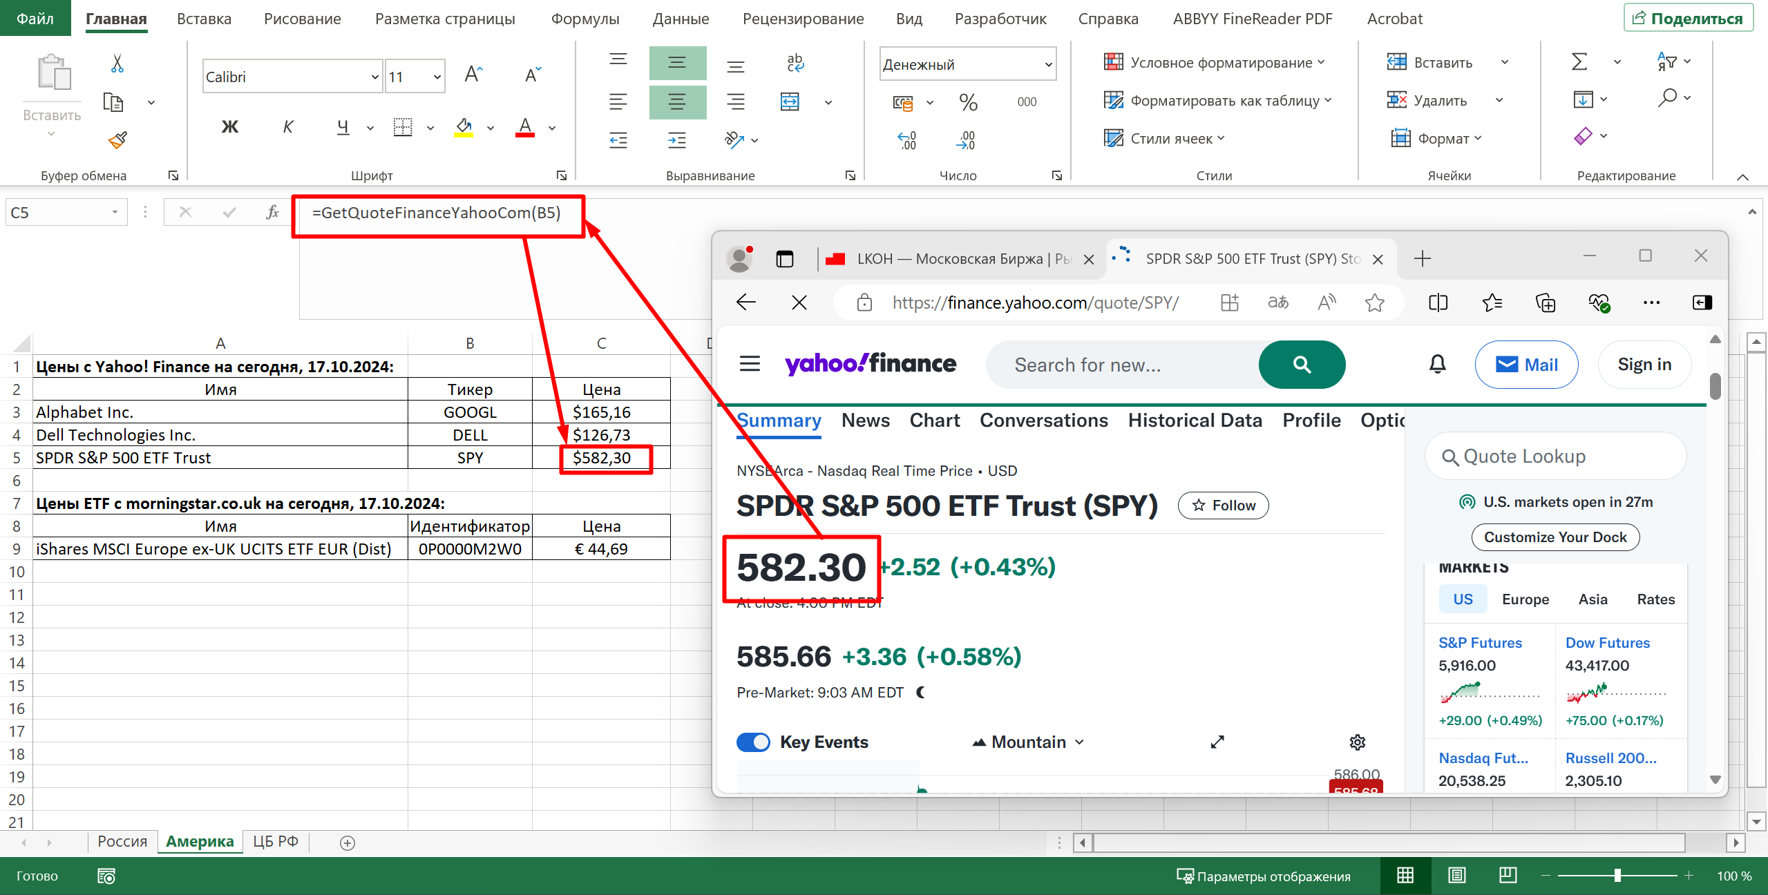1768x895 pixels.
Task: Switch to the Данные ribbon tab
Action: [x=681, y=19]
